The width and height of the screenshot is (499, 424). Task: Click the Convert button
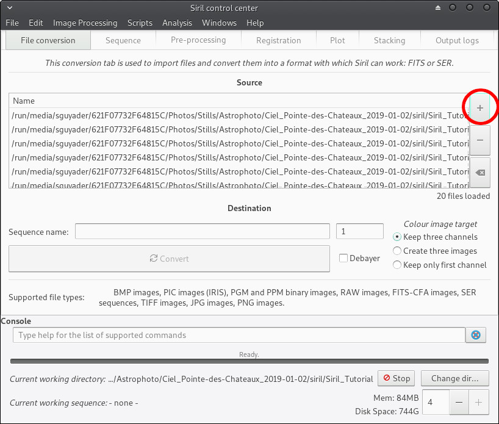(x=170, y=259)
